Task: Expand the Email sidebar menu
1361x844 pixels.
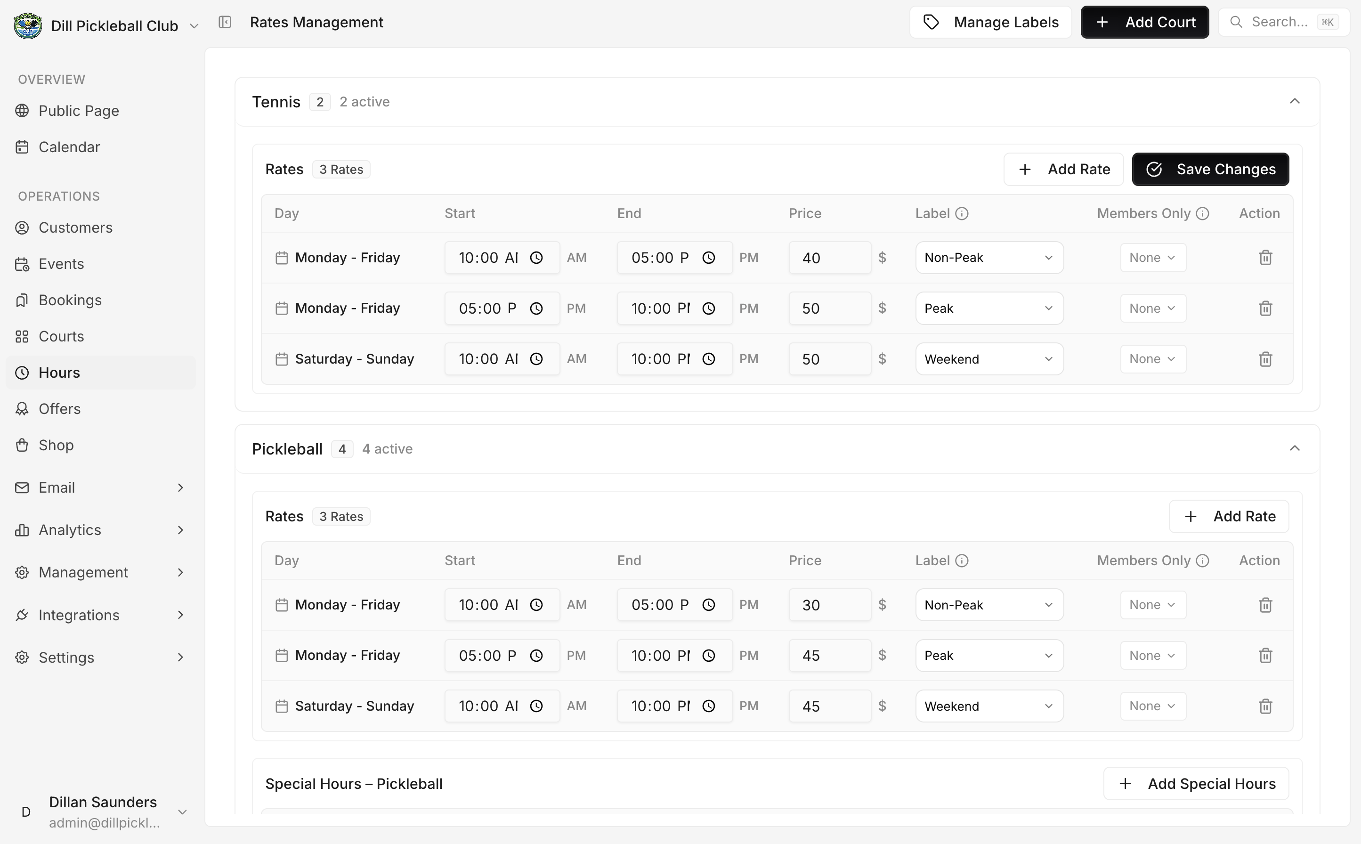Action: 100,488
